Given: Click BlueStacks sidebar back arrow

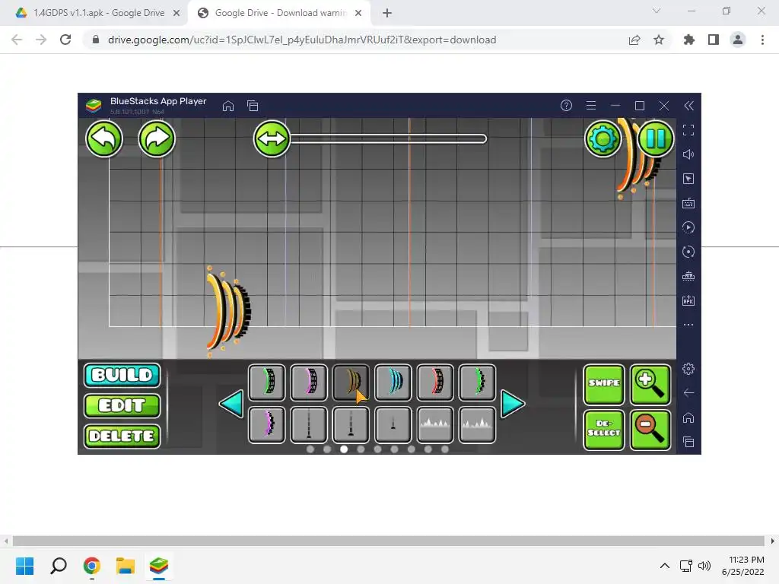Looking at the screenshot, I should [x=688, y=393].
